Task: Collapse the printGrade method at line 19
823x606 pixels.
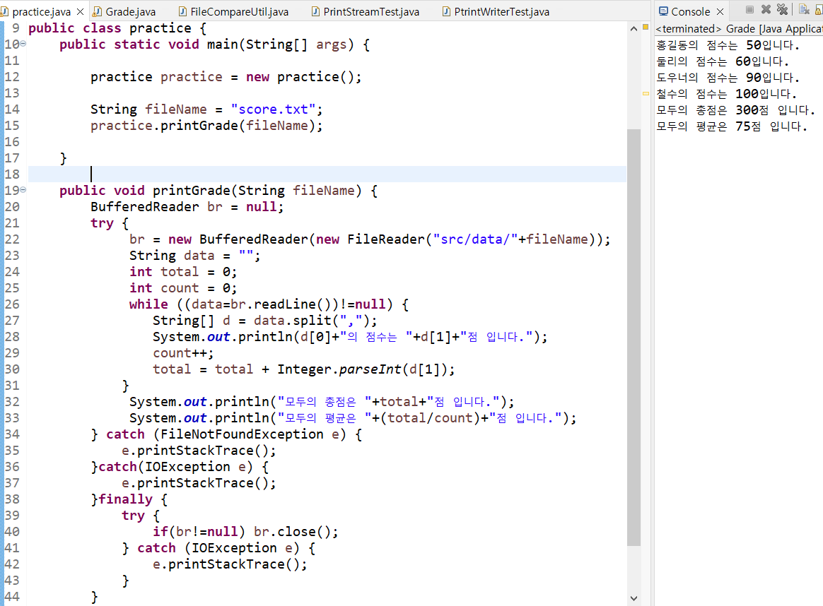Action: [23, 190]
